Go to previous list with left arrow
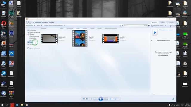Screen dimensions: 191x107 coord(152,40)
